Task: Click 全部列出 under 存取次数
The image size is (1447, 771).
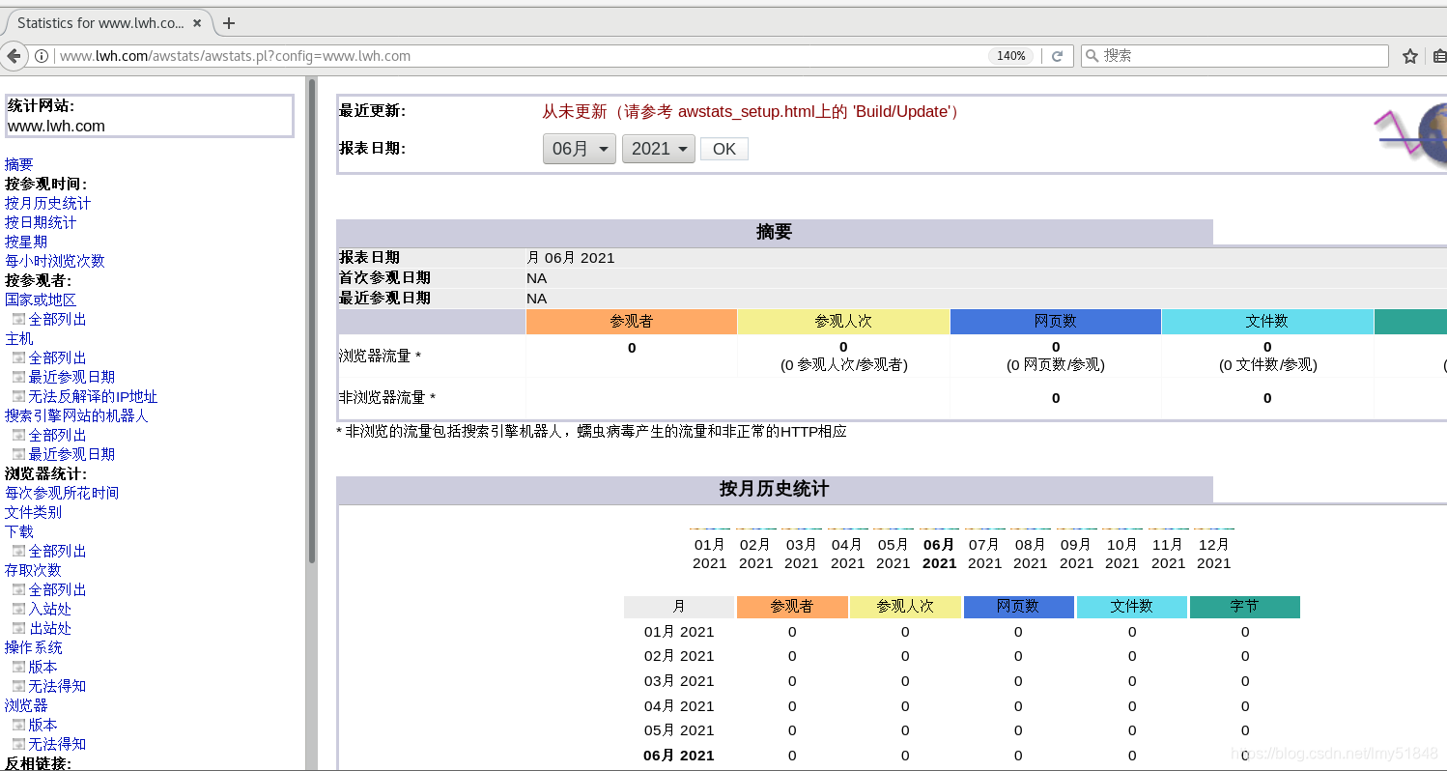Action: click(58, 589)
